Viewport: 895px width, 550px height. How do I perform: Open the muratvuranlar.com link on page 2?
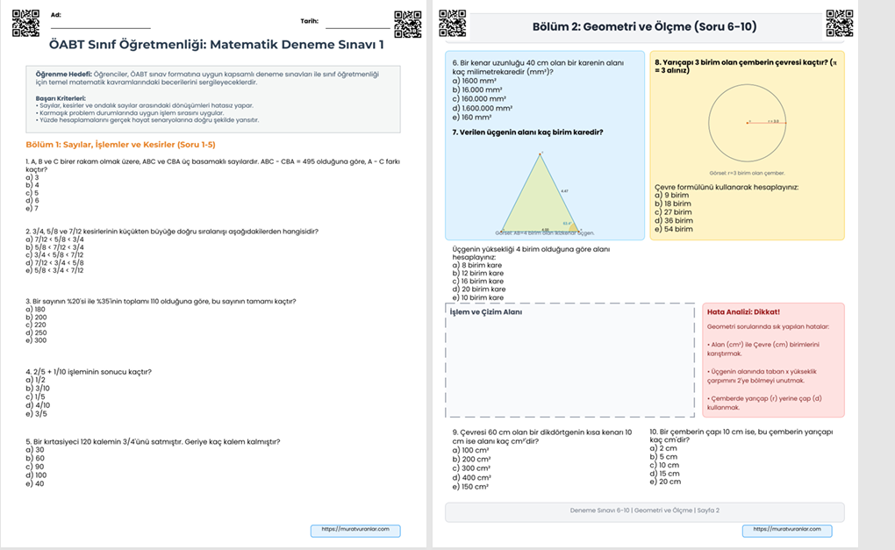pos(786,530)
